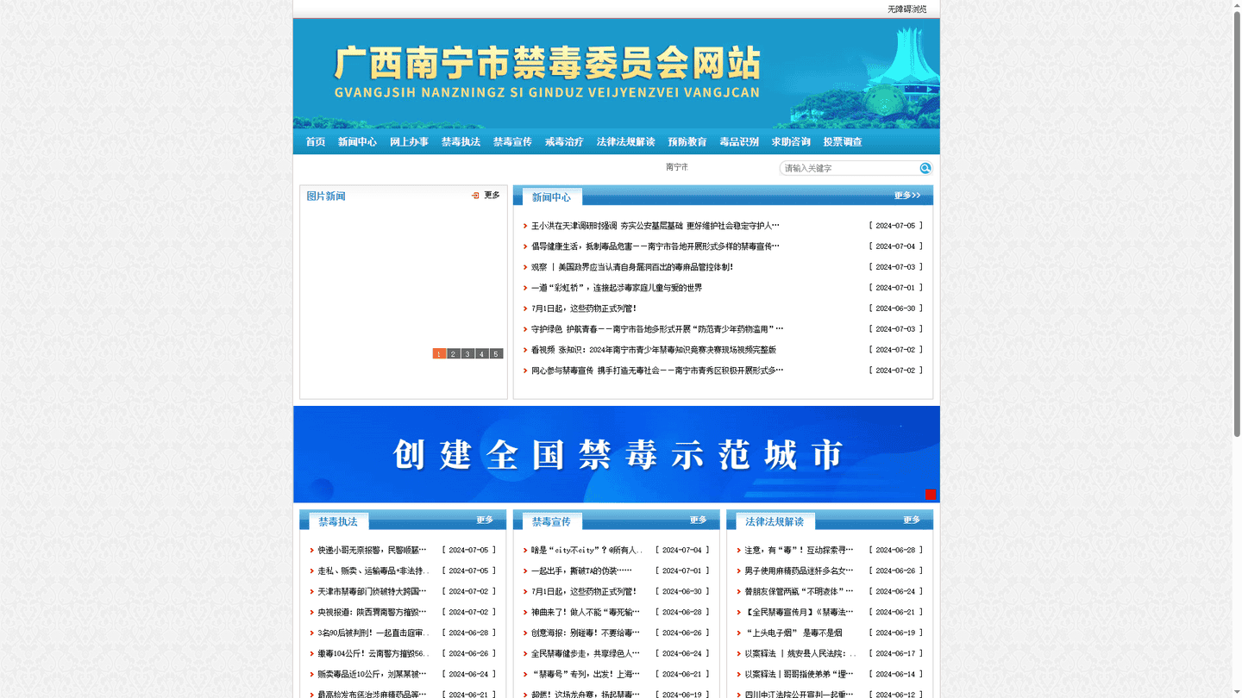The width and height of the screenshot is (1242, 698).
Task: Focus the 请输入关键字 search field
Action: point(850,168)
